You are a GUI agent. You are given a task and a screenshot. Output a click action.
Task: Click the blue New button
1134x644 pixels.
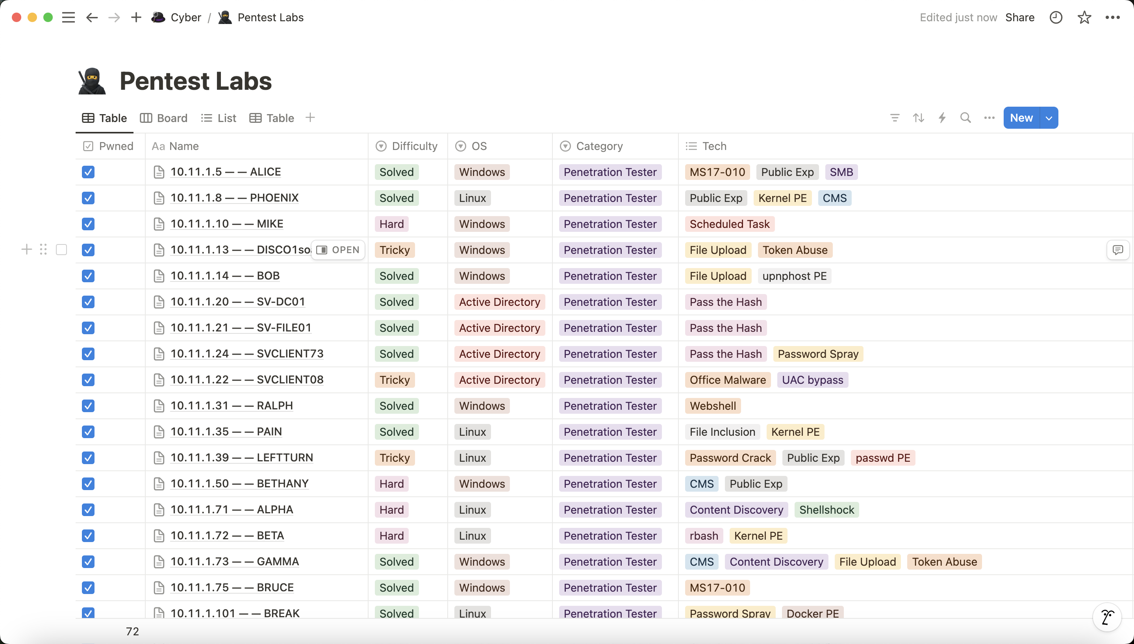(1021, 118)
